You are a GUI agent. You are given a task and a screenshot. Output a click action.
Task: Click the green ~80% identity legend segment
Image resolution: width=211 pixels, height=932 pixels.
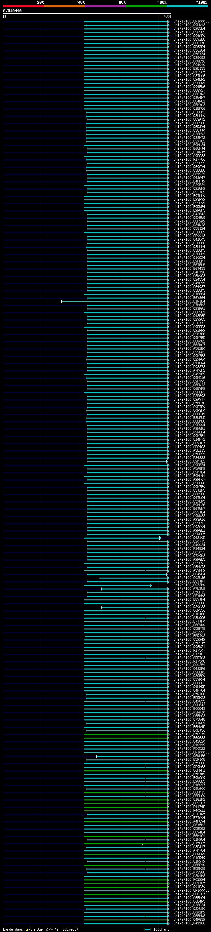click(146, 6)
